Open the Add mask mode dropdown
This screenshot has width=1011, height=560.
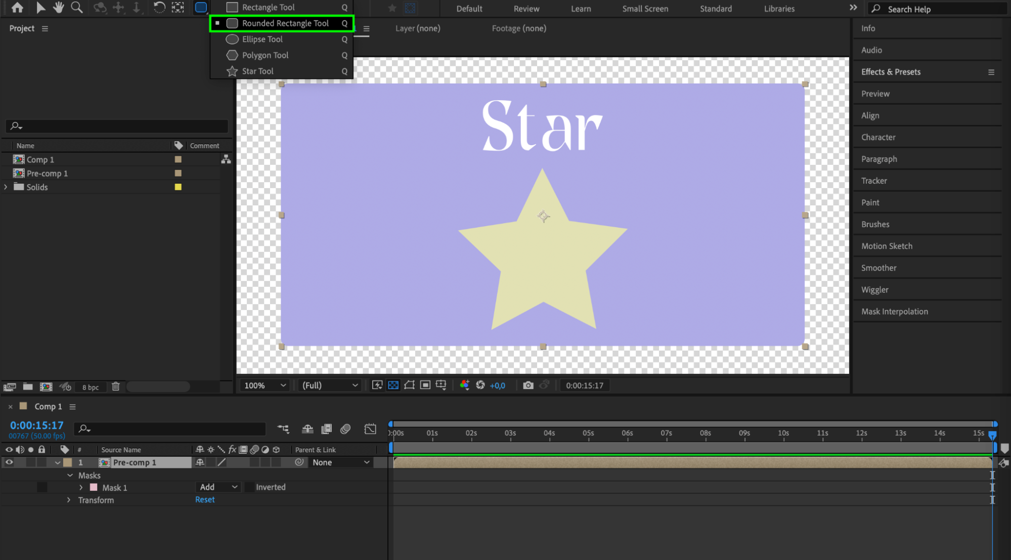point(218,487)
